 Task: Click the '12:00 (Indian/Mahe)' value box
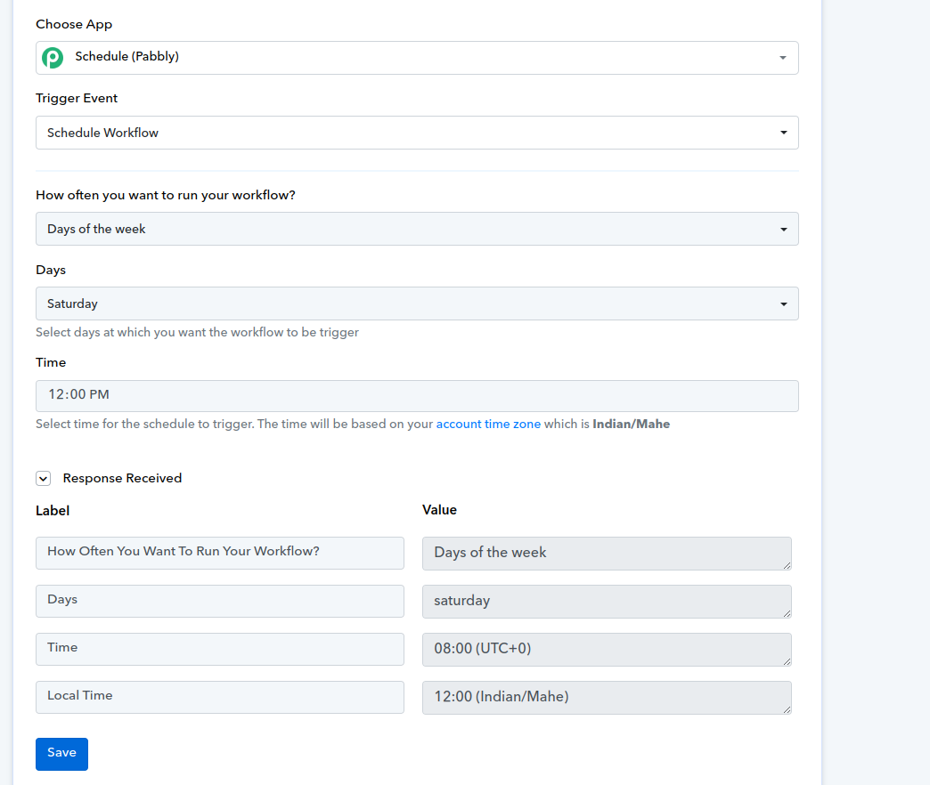pos(607,697)
